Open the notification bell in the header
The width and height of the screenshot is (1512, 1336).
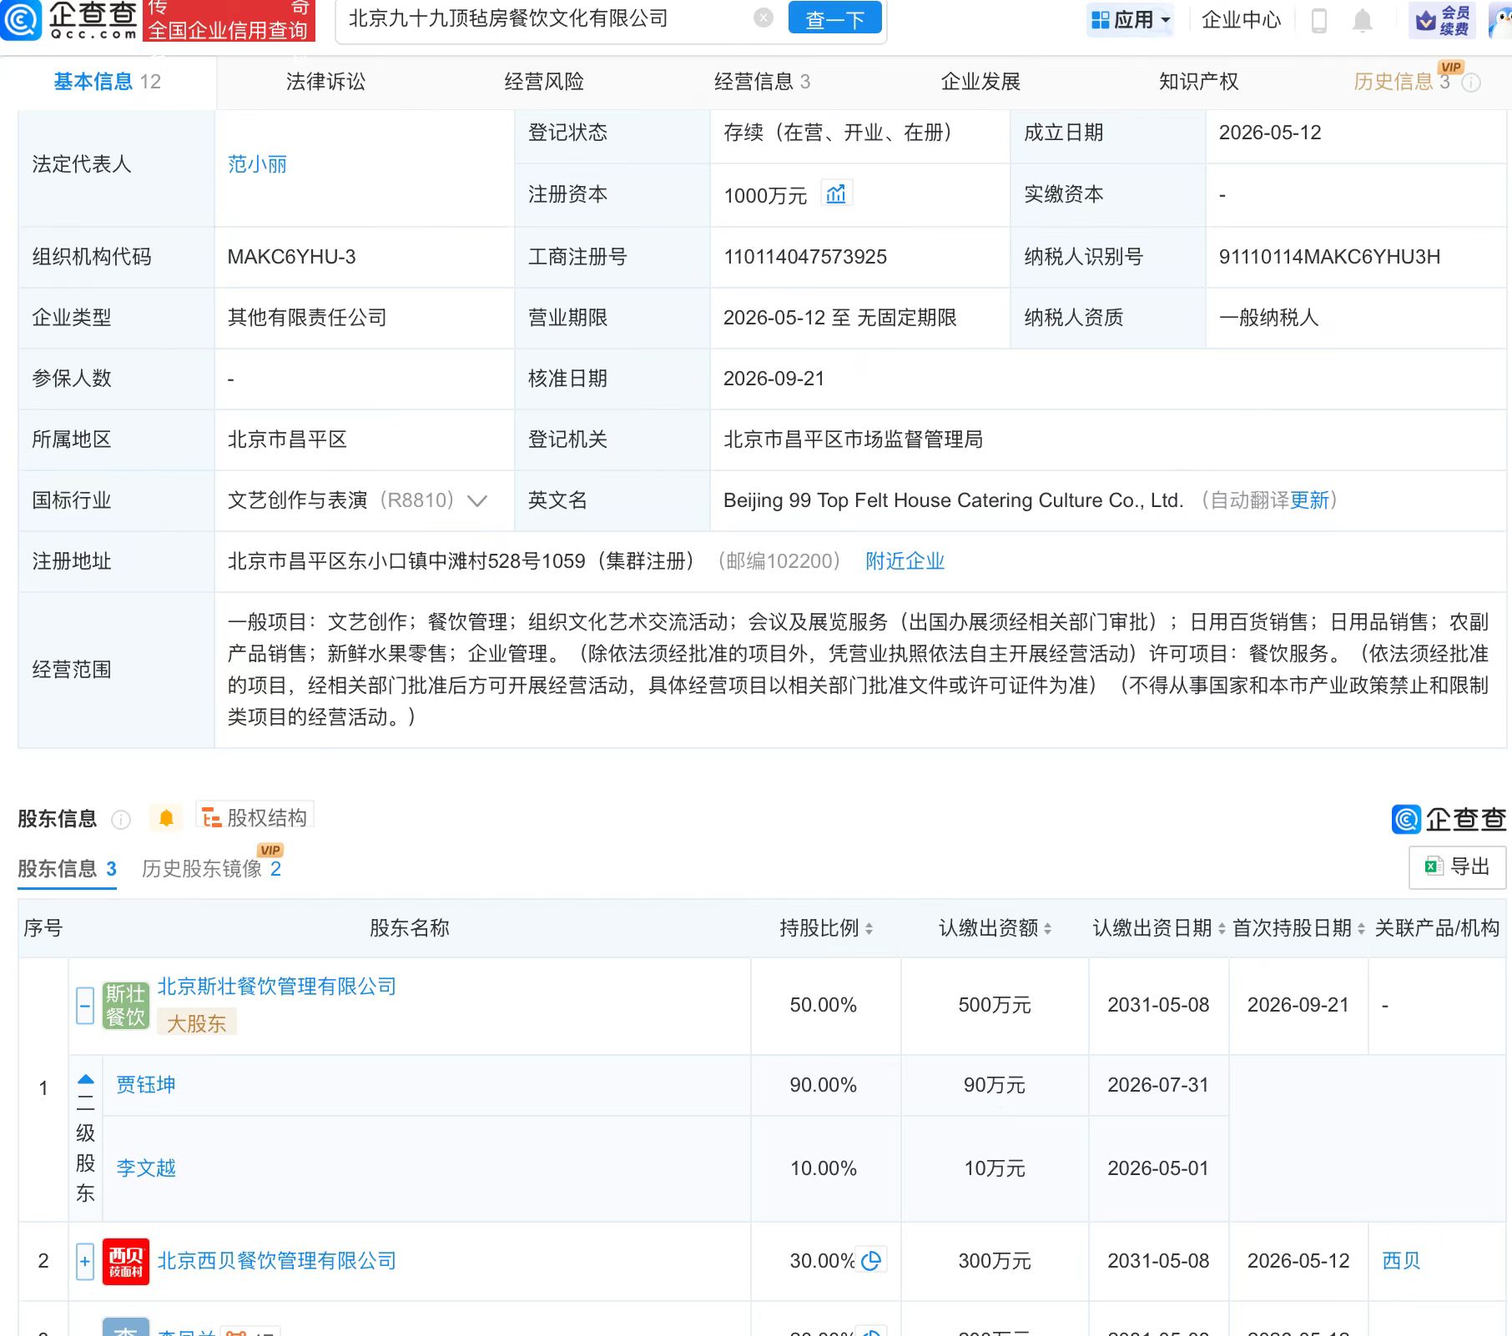click(1363, 20)
